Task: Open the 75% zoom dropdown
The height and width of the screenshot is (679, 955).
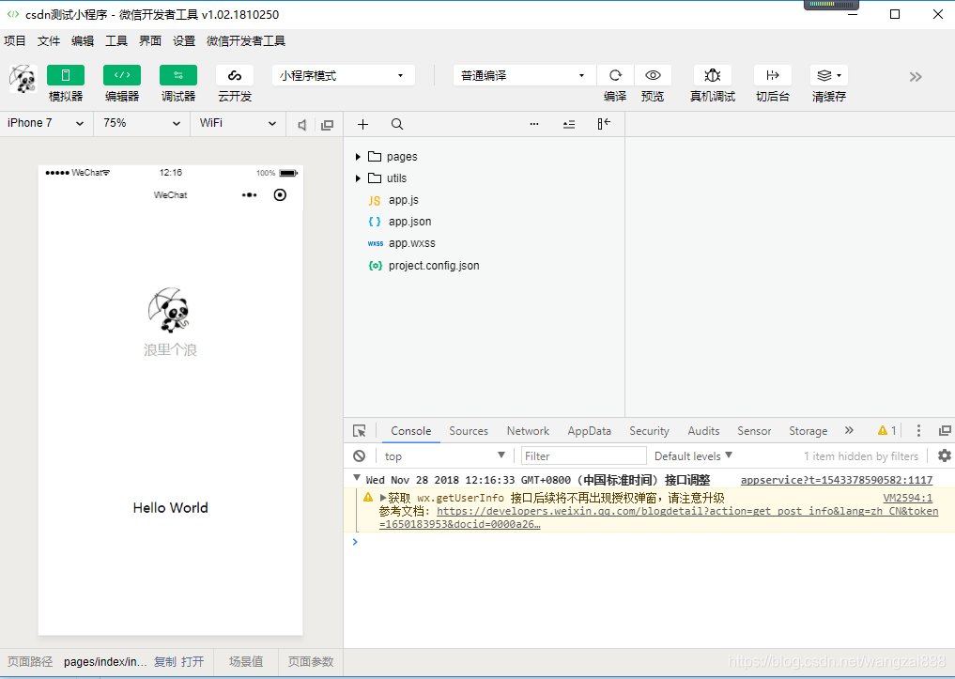Action: pos(141,123)
